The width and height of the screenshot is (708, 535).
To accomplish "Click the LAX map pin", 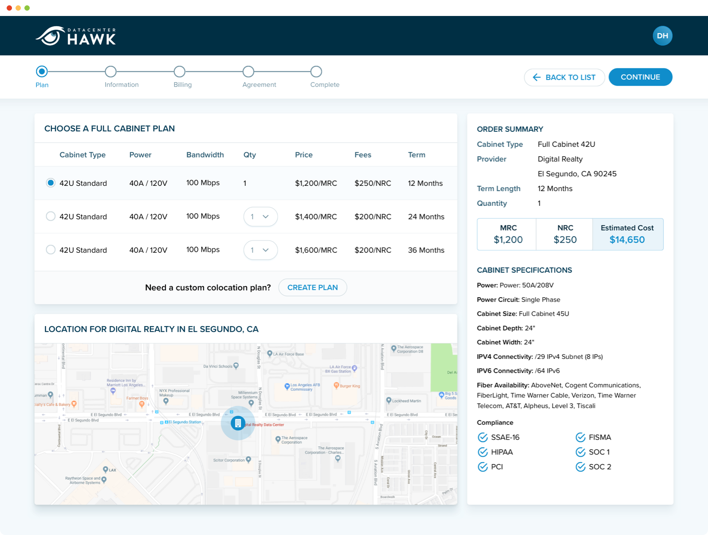I will (x=106, y=469).
